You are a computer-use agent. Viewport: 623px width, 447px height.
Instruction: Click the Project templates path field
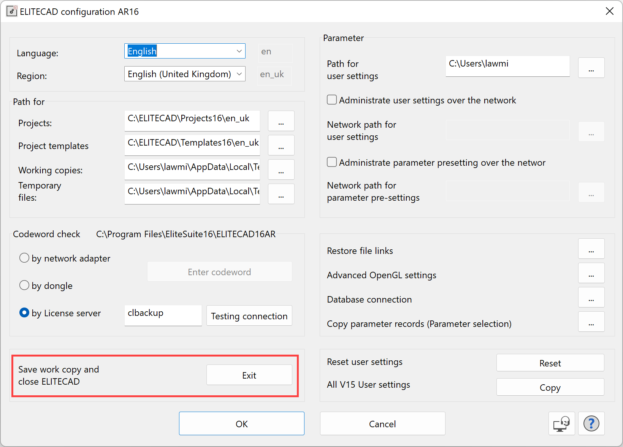(192, 145)
